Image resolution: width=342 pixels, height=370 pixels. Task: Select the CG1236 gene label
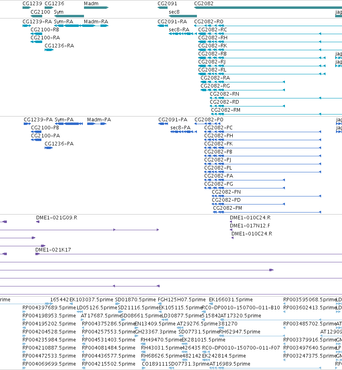click(54, 4)
